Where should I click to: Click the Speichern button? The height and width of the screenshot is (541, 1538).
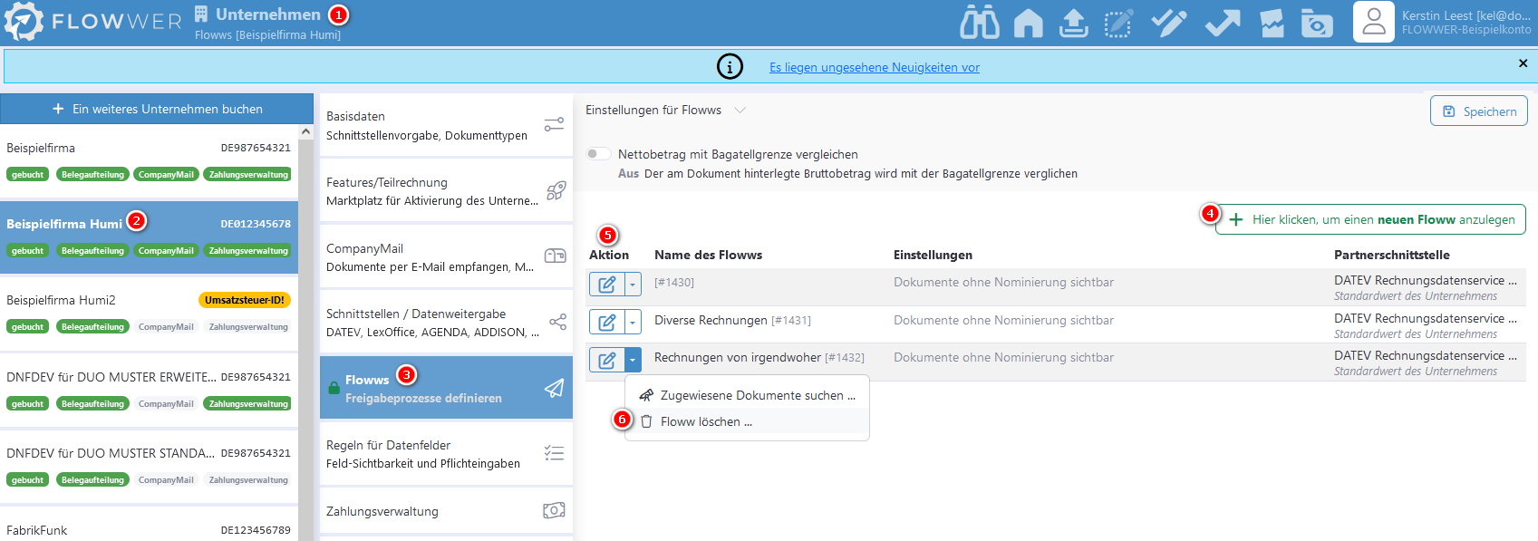coord(1478,111)
